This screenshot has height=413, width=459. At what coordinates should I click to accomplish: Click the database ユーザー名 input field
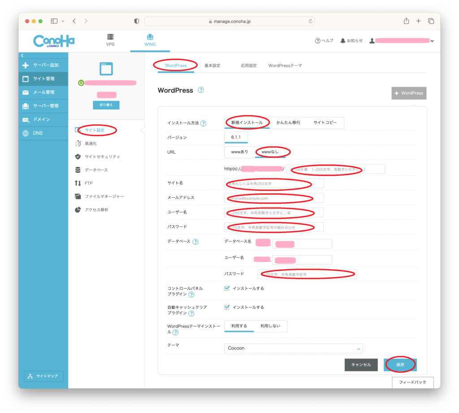tap(302, 260)
